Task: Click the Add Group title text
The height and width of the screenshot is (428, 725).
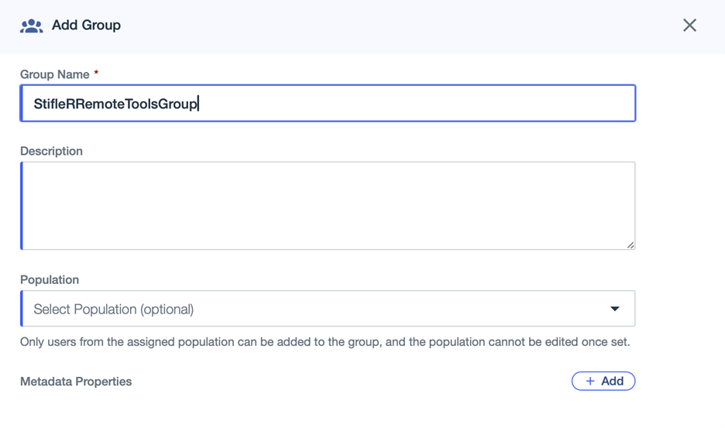Action: 86,26
